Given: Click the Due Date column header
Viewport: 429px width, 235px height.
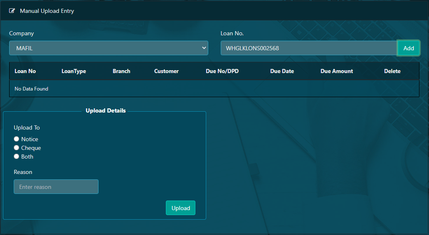Looking at the screenshot, I should pyautogui.click(x=282, y=71).
